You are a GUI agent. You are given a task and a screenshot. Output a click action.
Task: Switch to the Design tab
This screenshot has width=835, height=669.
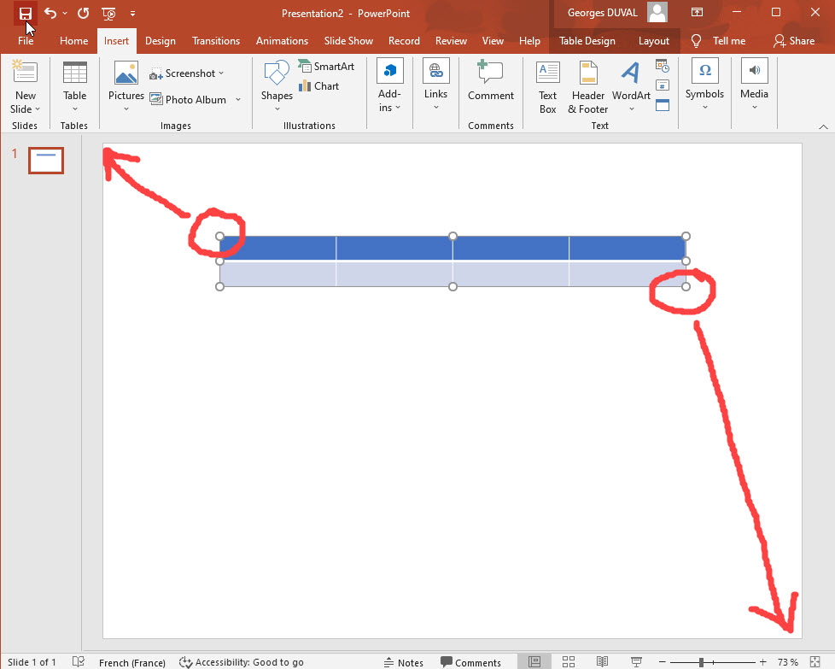161,41
